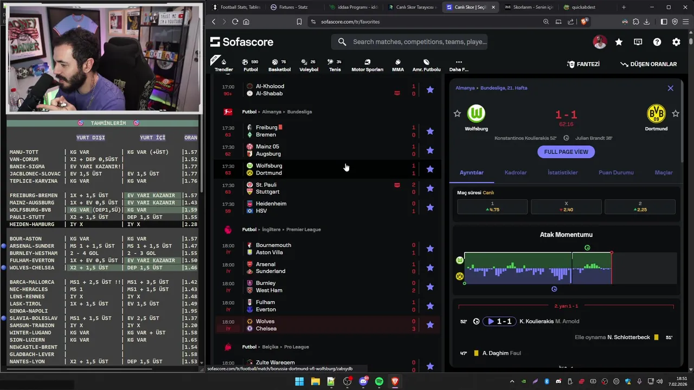Click the Premier League header link

[x=303, y=229]
